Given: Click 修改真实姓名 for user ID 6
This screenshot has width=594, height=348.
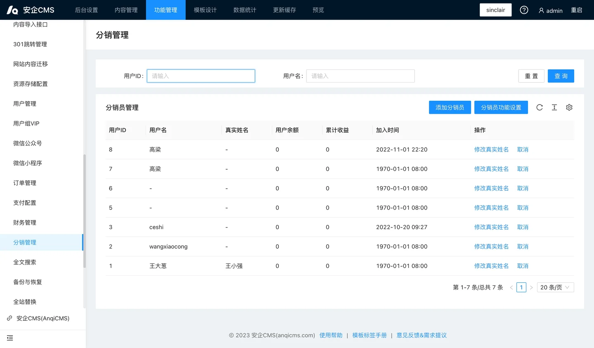Looking at the screenshot, I should [x=491, y=188].
